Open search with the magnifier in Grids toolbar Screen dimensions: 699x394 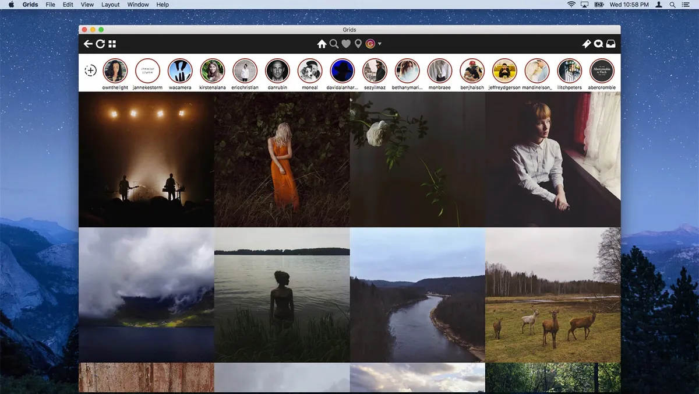pos(334,44)
